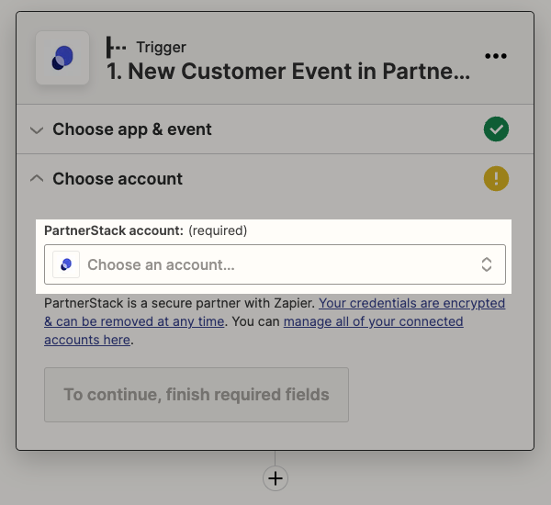Screen dimensions: 551x505
Task: Collapse section using chevron beside Choose account
Action: click(x=37, y=179)
